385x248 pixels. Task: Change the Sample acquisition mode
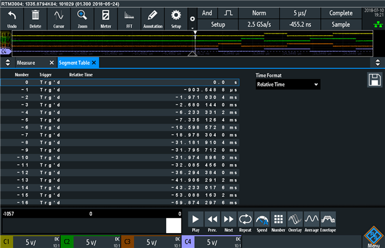[x=341, y=24]
